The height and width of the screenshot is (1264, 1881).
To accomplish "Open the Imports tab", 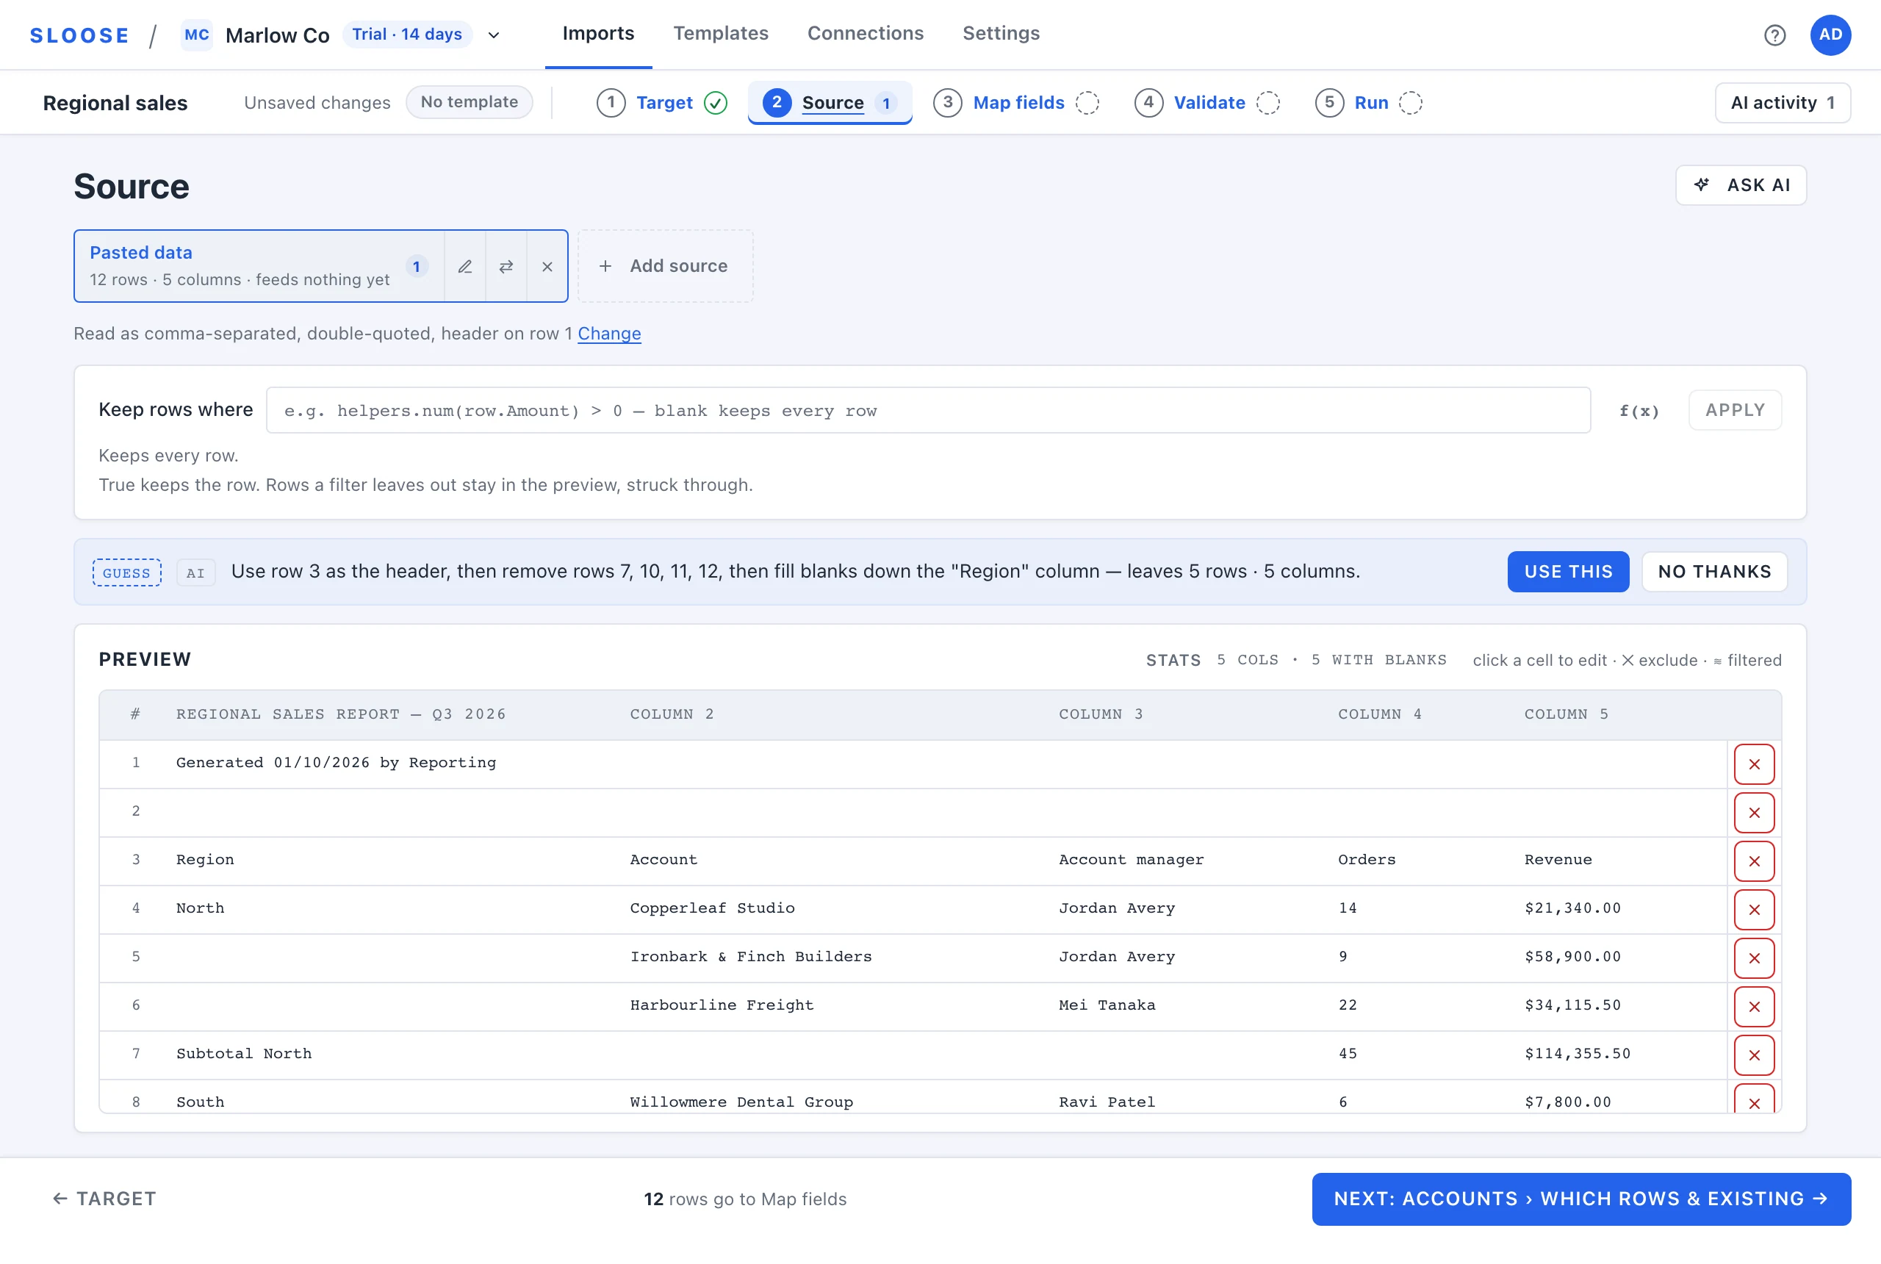I will (598, 33).
